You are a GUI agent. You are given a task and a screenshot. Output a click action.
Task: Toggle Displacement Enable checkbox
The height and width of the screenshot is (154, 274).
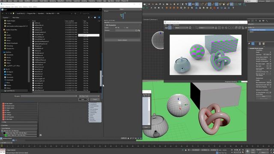click(270, 80)
